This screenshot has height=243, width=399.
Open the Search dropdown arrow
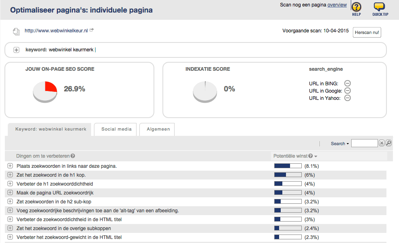coord(348,144)
